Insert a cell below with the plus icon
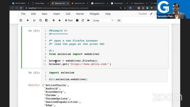The height and width of the screenshot is (107, 190). pos(28,21)
